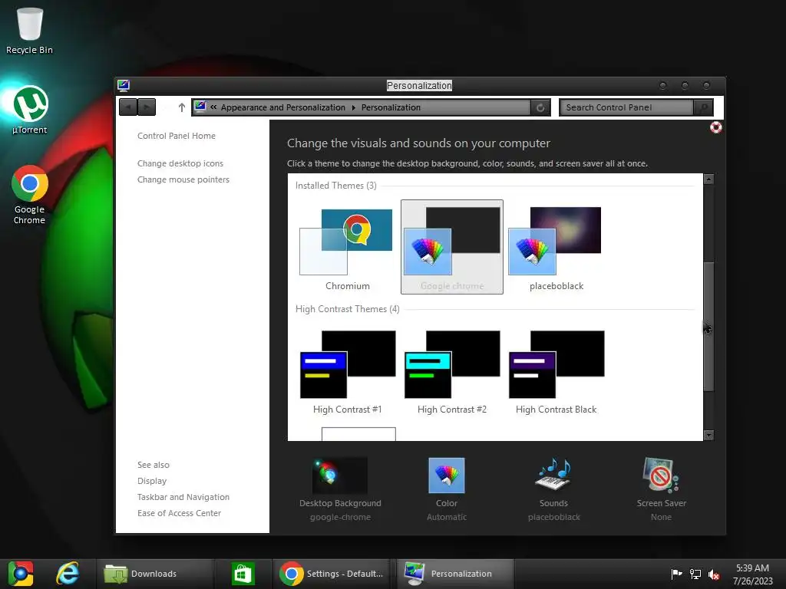The width and height of the screenshot is (786, 589).
Task: Open Control Panel Home
Action: pyautogui.click(x=177, y=136)
